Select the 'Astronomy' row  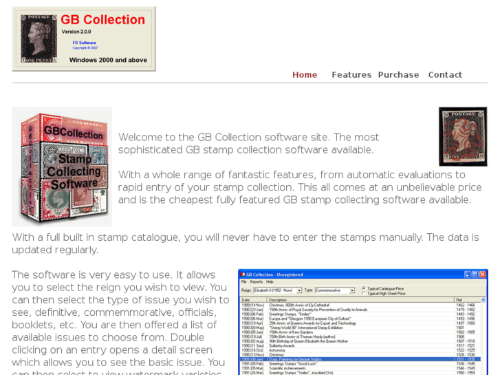pyautogui.click(x=360, y=350)
